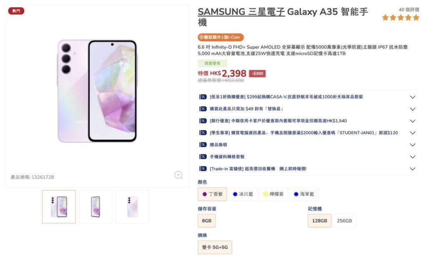This screenshot has height=258, width=427.
Task: Select the 8GB storage capacity option
Action: 207,221
